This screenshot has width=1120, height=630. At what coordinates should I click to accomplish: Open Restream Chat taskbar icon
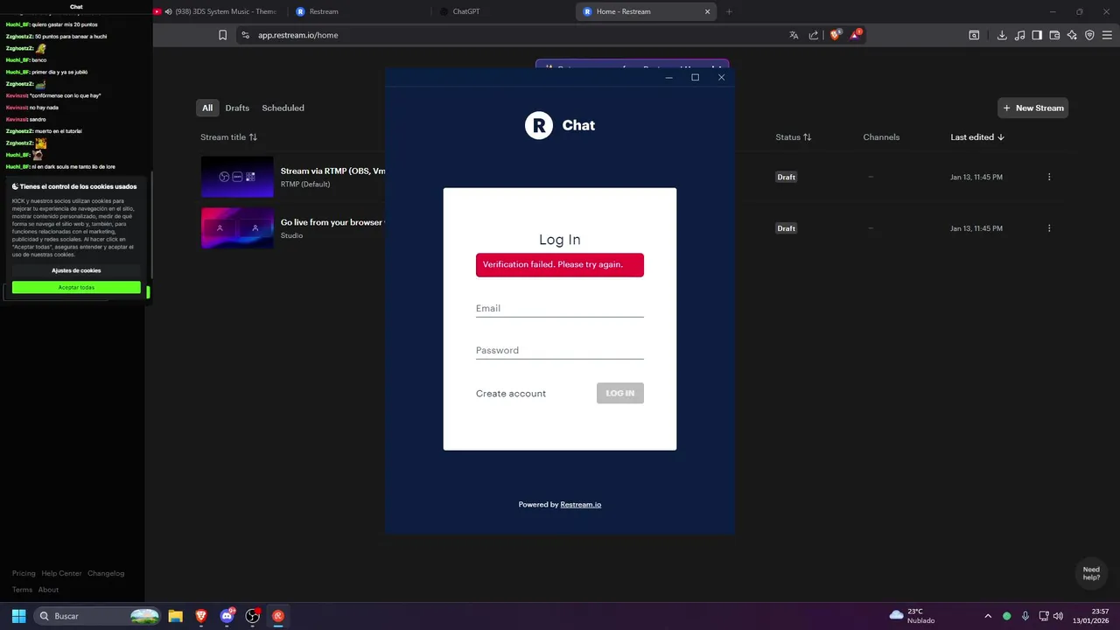point(278,616)
